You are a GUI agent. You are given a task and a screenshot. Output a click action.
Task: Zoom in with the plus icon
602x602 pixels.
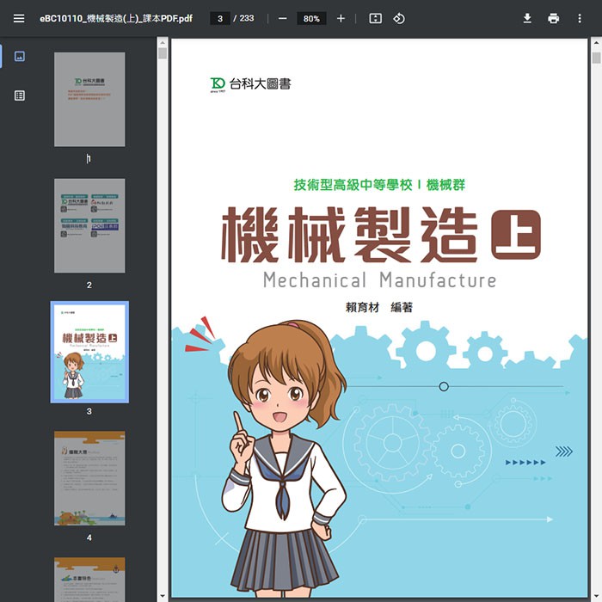click(x=341, y=18)
